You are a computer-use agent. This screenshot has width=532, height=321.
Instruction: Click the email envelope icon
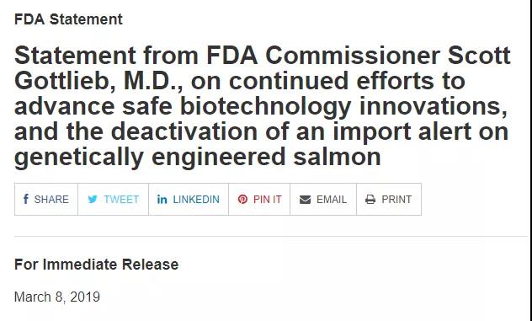coord(305,200)
